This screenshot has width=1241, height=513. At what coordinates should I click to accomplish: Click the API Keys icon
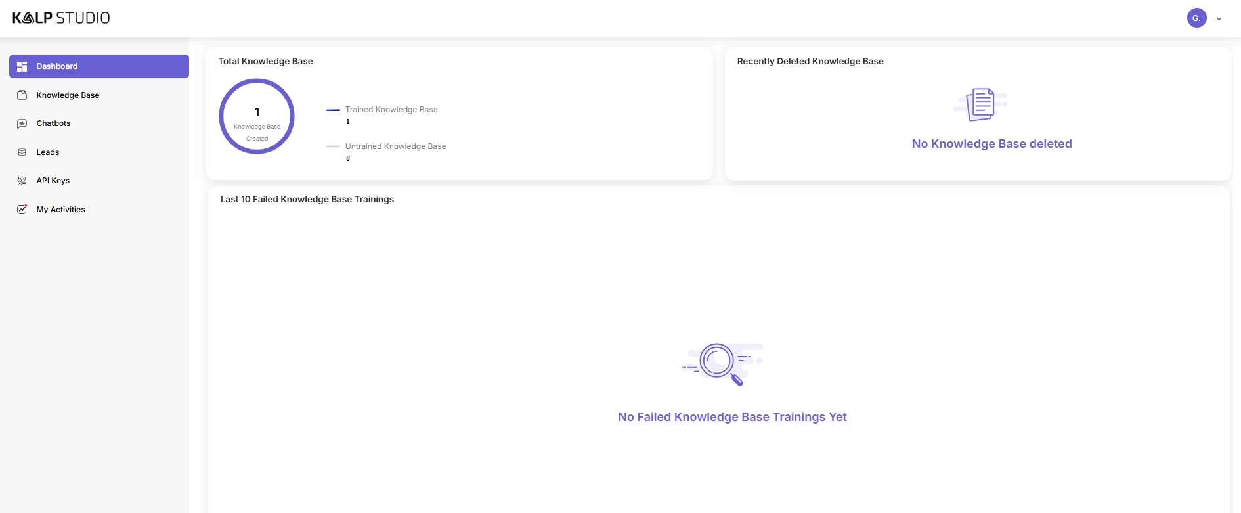(x=22, y=181)
